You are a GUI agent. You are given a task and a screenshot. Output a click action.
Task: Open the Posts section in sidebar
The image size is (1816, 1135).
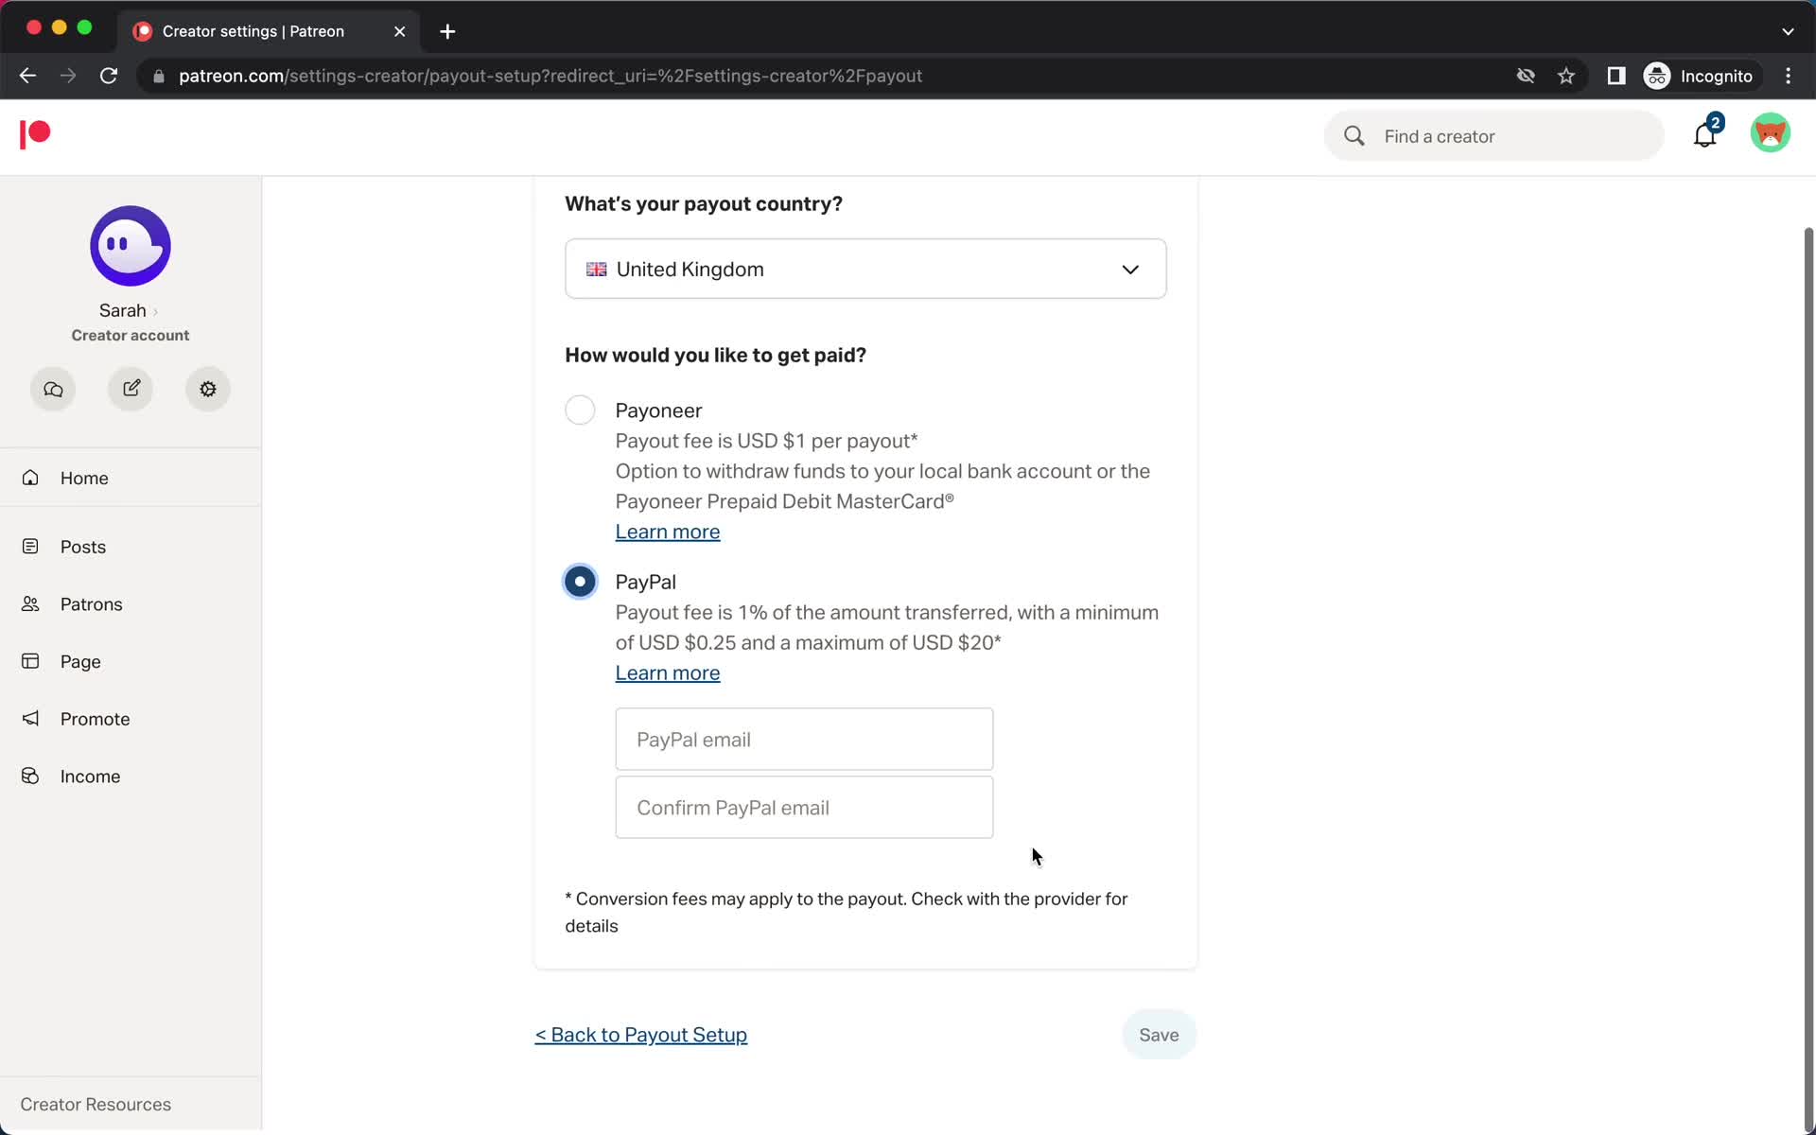pos(82,547)
